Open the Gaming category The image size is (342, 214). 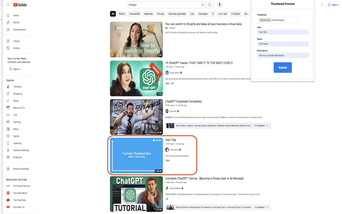[x=17, y=122]
